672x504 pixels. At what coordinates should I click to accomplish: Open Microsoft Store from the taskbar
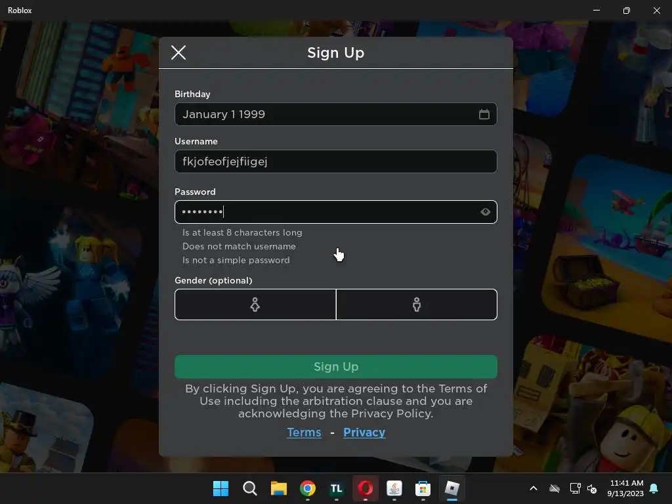point(423,488)
